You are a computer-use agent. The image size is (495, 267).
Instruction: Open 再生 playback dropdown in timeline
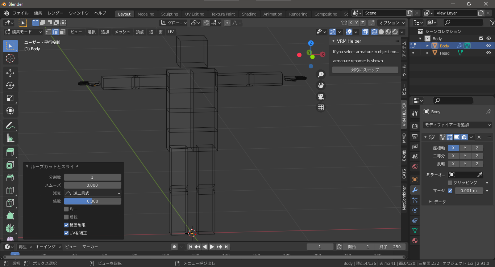point(25,247)
